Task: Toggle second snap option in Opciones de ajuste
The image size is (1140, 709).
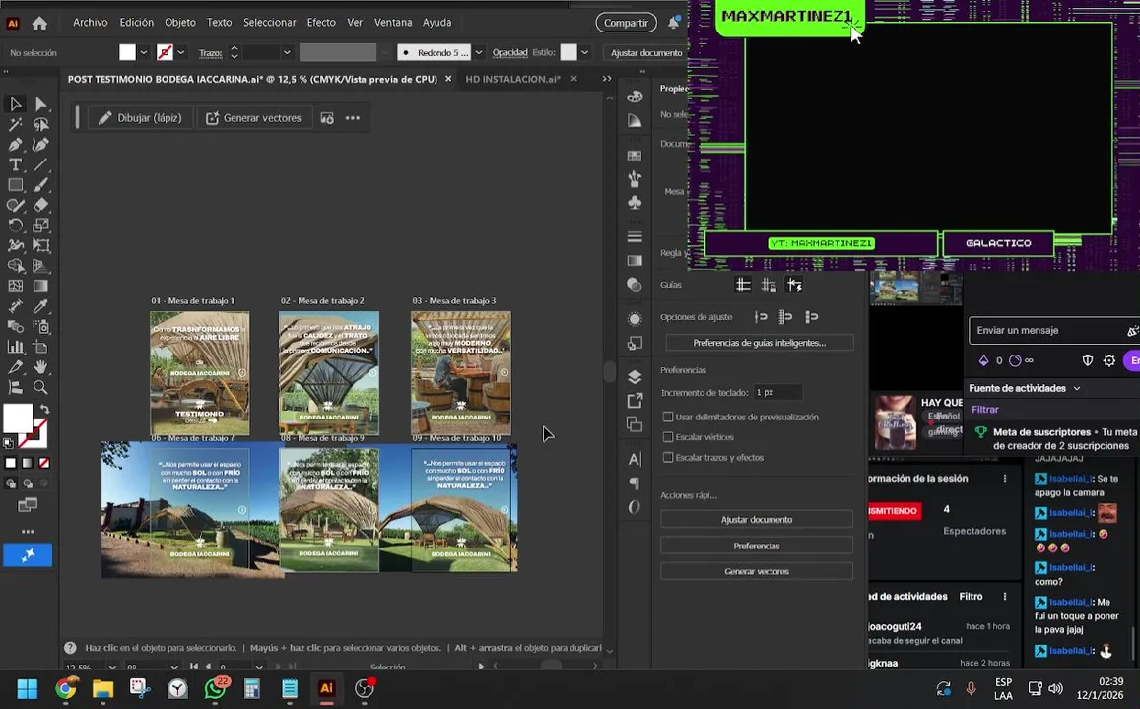Action: click(x=786, y=317)
